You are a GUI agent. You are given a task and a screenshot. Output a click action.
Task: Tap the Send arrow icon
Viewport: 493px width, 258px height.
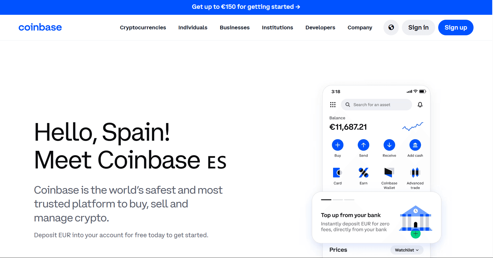[363, 145]
